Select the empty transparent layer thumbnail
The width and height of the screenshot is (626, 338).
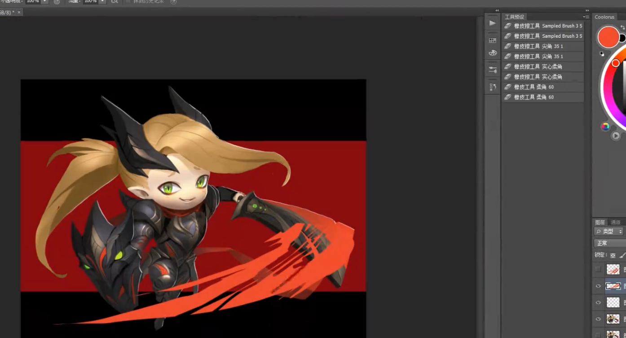click(613, 303)
